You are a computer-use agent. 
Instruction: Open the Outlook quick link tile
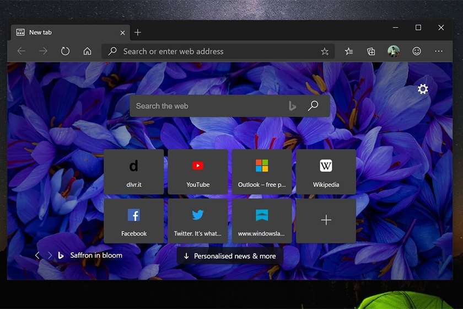click(x=262, y=172)
